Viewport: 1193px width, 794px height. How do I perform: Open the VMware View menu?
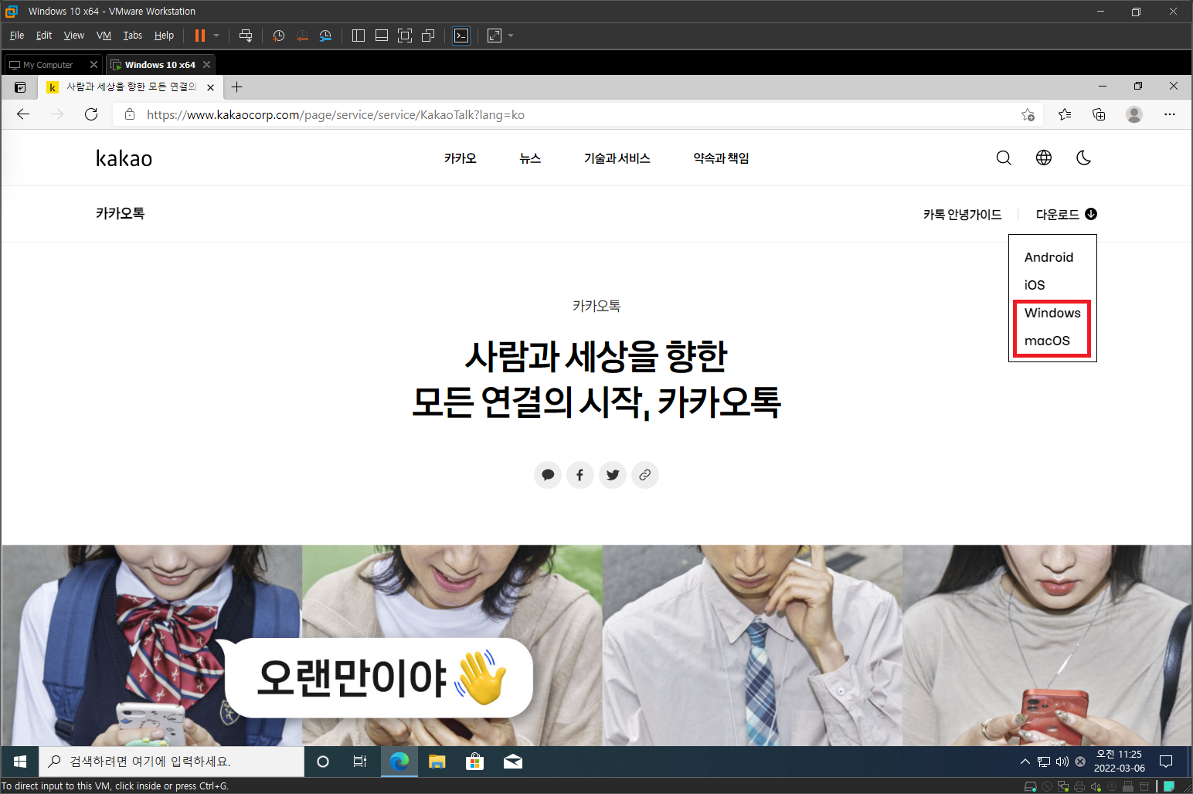click(x=74, y=36)
